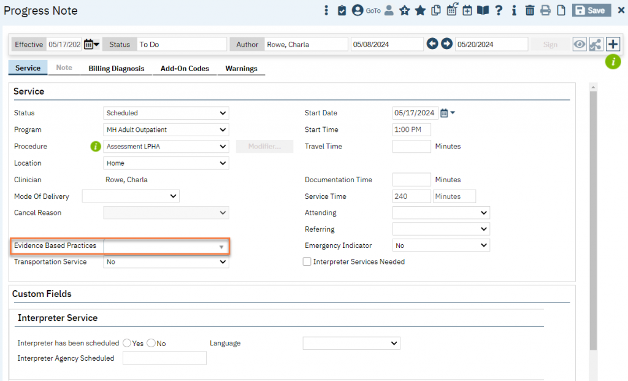The width and height of the screenshot is (628, 381).
Task: Open the Warnings tab
Action: click(x=241, y=68)
